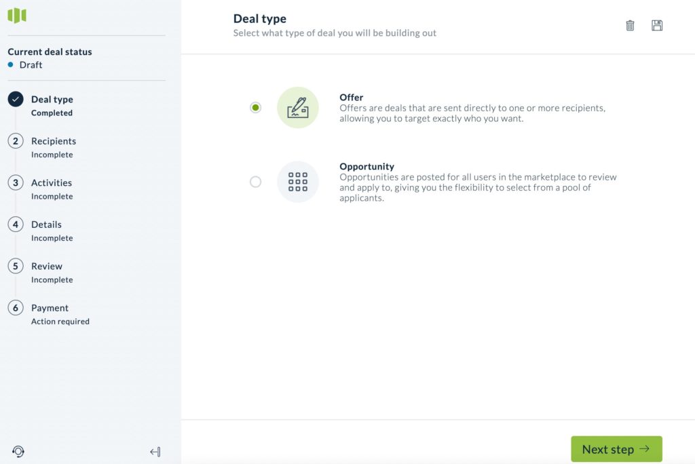Click the trash delete deal icon
The width and height of the screenshot is (695, 464).
point(630,26)
